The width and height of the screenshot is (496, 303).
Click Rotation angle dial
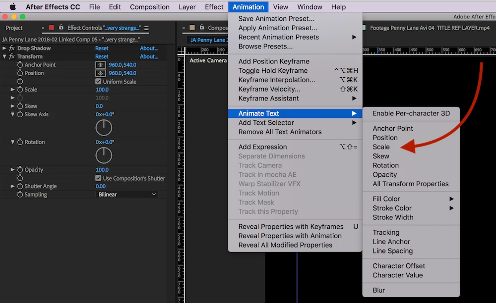tap(104, 155)
